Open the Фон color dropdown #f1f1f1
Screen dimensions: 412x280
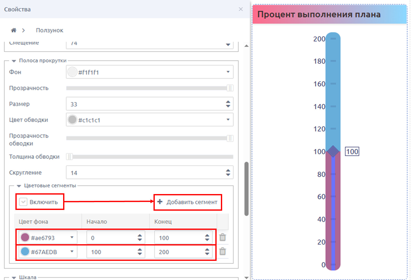[228, 72]
